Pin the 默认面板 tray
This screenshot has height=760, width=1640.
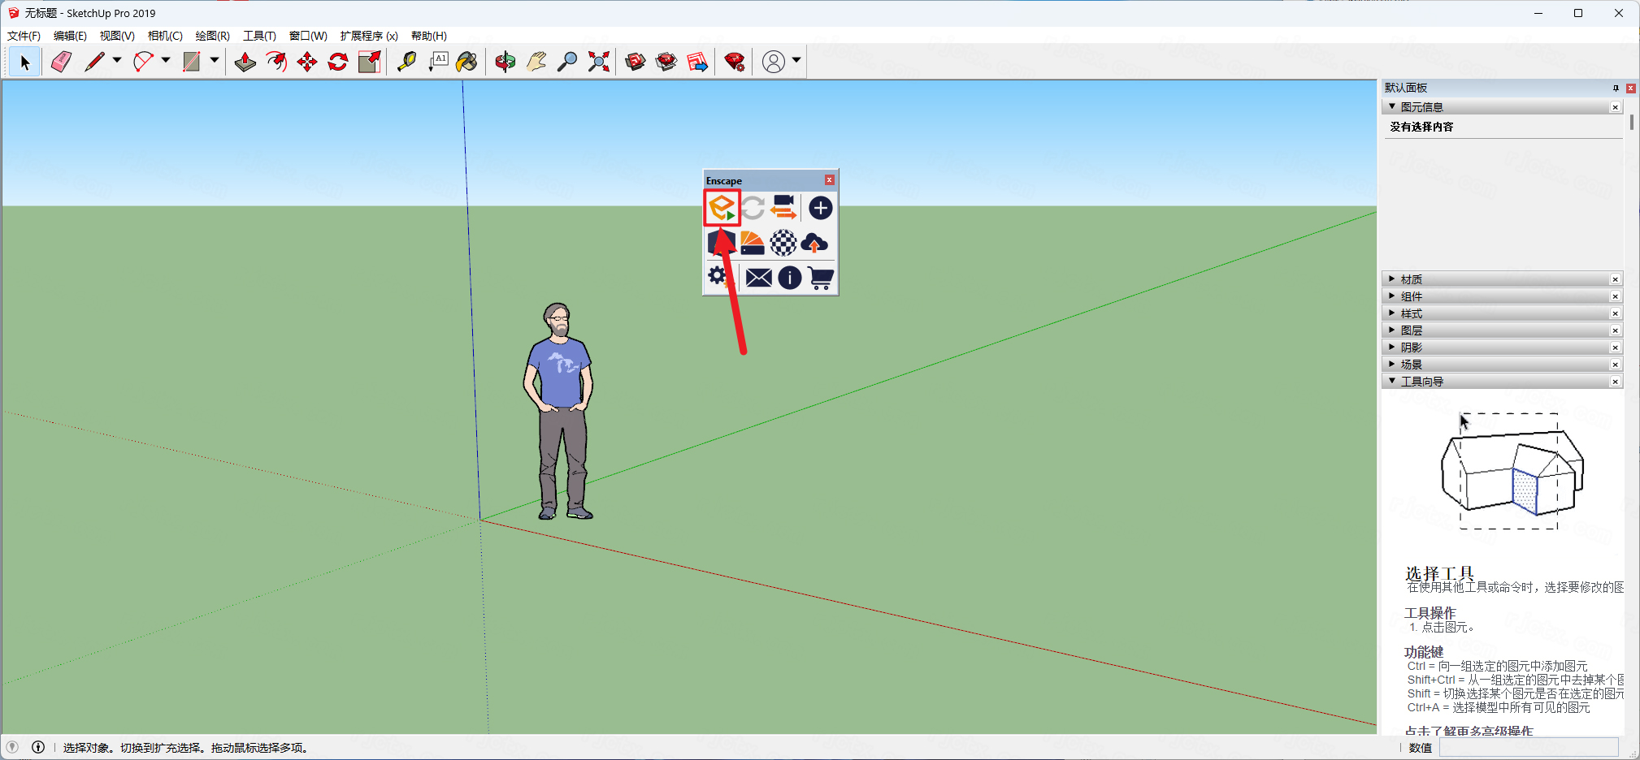pos(1616,88)
